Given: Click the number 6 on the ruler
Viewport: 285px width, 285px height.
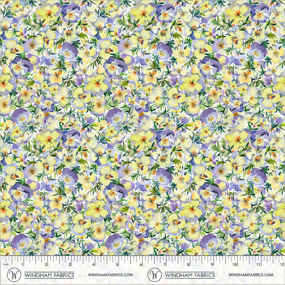Looking at the screenshot, I should [141, 265].
